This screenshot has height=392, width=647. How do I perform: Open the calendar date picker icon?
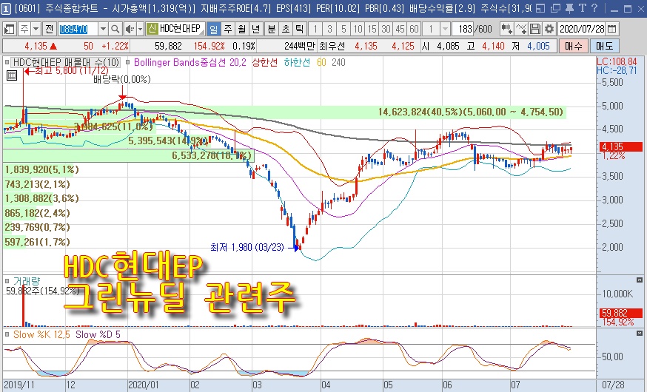click(x=612, y=29)
